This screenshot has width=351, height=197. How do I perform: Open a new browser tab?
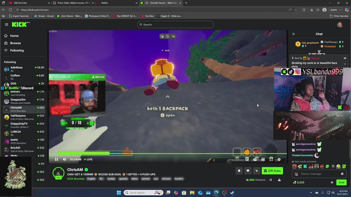pyautogui.click(x=186, y=3)
